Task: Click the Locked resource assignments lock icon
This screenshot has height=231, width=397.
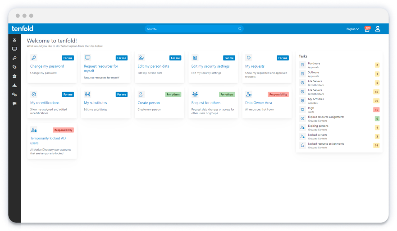Action: tap(302, 145)
